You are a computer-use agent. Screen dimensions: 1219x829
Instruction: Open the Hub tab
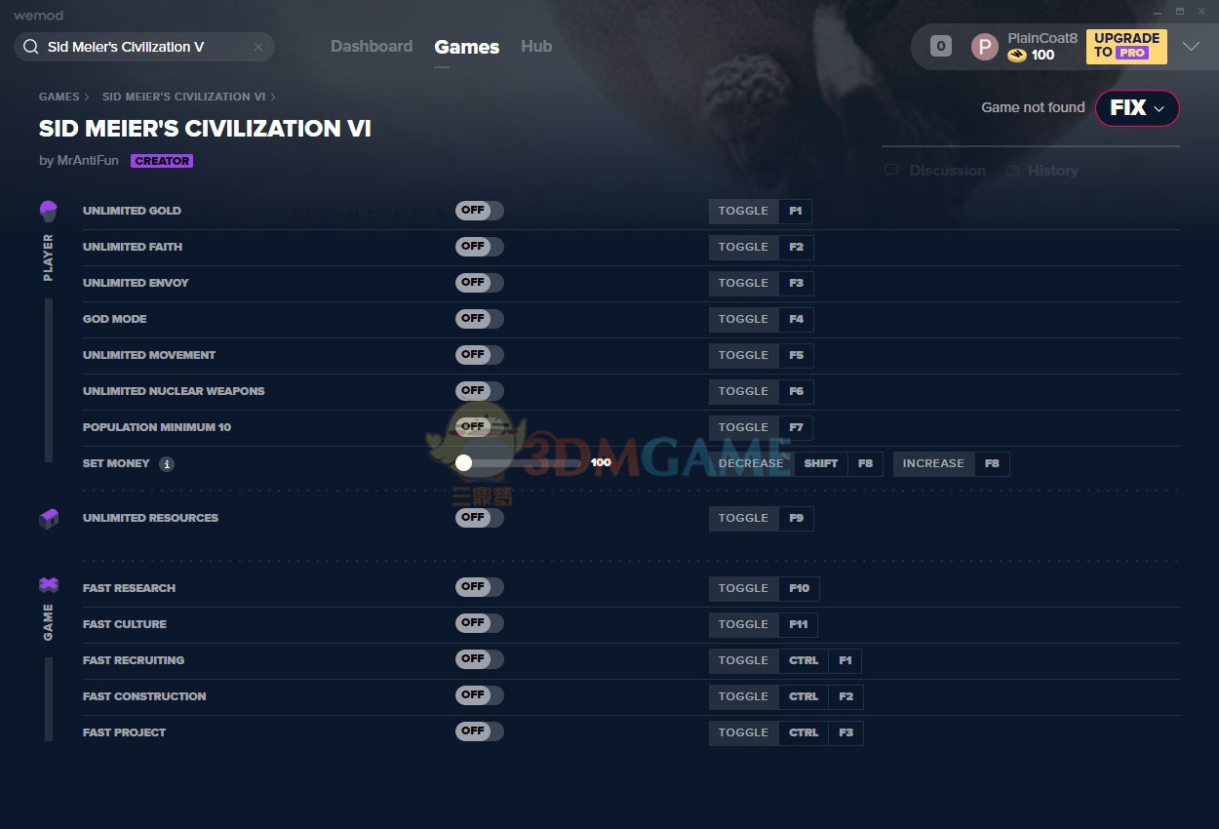(535, 46)
